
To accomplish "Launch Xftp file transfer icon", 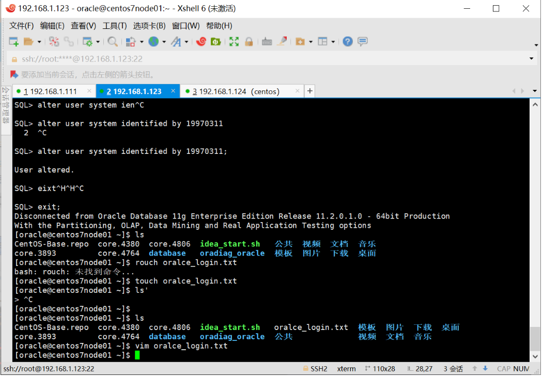I will tap(215, 41).
